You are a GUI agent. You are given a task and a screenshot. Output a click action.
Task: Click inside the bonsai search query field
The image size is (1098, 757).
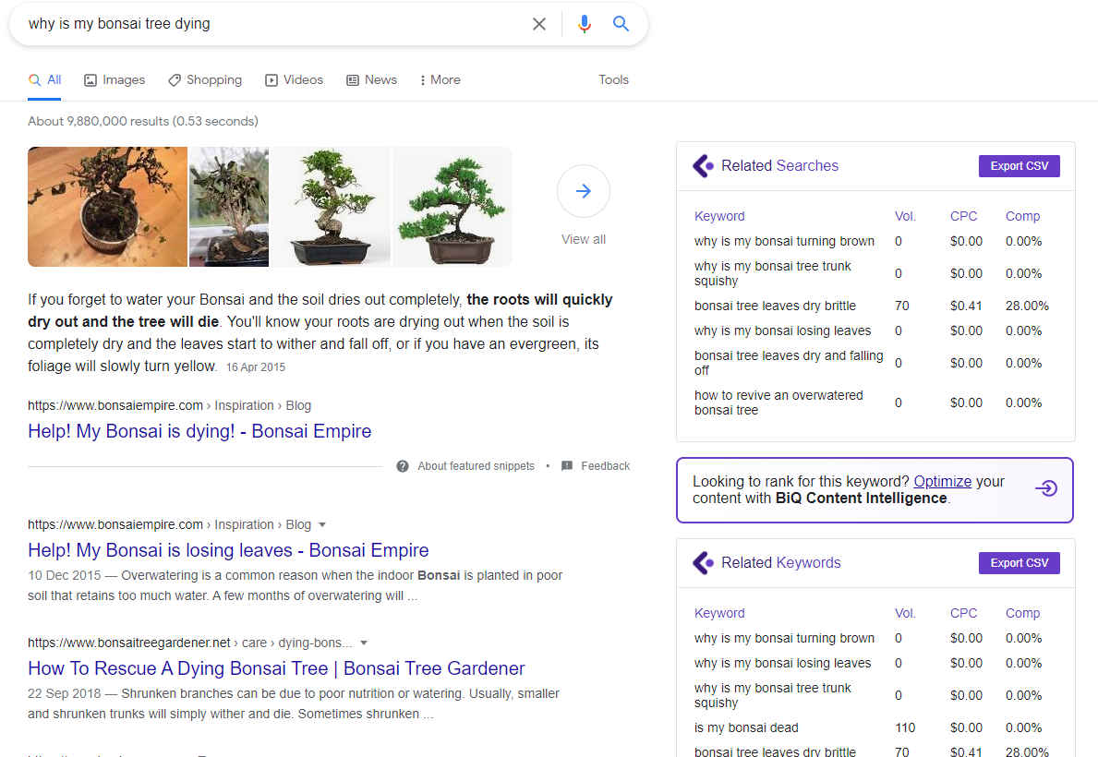point(273,24)
